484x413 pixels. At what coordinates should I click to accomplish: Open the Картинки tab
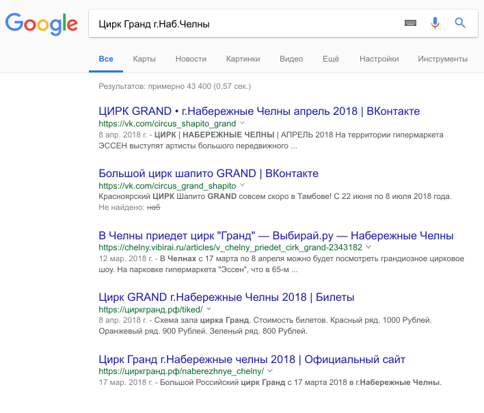[243, 59]
